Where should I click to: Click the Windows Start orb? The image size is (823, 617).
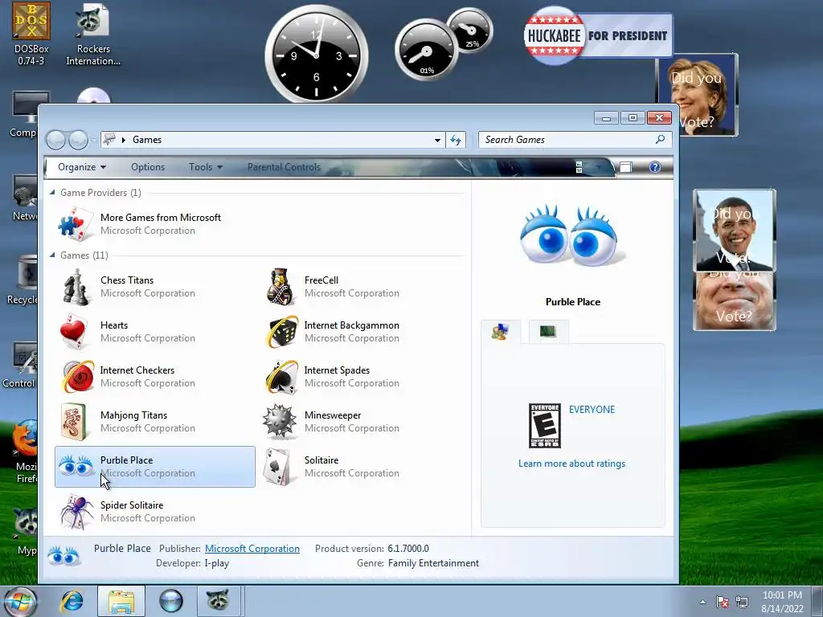click(19, 601)
